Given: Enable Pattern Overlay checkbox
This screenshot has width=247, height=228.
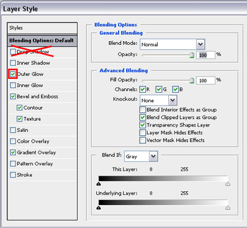Looking at the screenshot, I should (13, 164).
